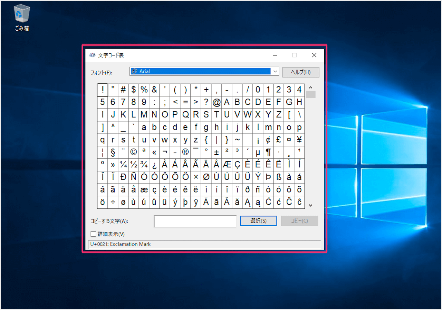442x310 pixels.
Task: Click the "\" backslash cell
Action: click(299, 115)
